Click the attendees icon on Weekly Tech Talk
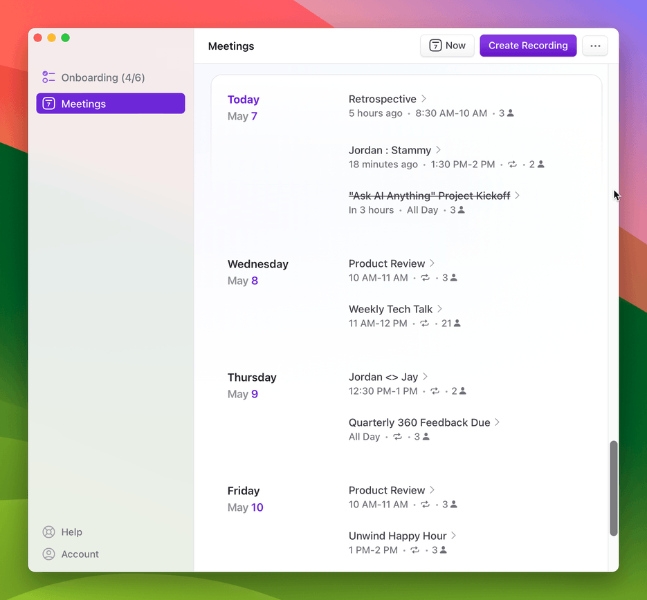 click(x=457, y=323)
